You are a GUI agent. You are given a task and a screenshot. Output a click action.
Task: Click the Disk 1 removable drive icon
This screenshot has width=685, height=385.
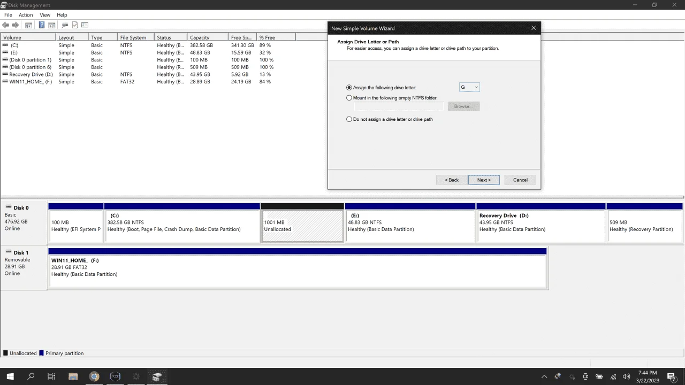click(9, 252)
